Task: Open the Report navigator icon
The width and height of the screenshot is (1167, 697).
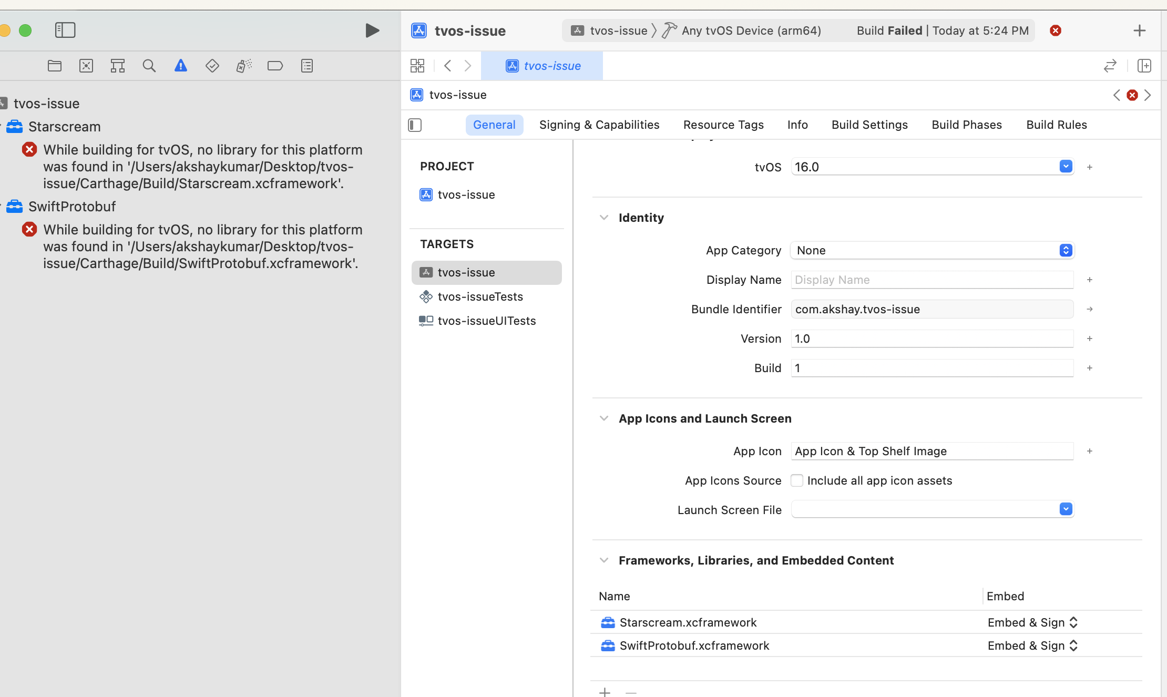Action: [306, 66]
